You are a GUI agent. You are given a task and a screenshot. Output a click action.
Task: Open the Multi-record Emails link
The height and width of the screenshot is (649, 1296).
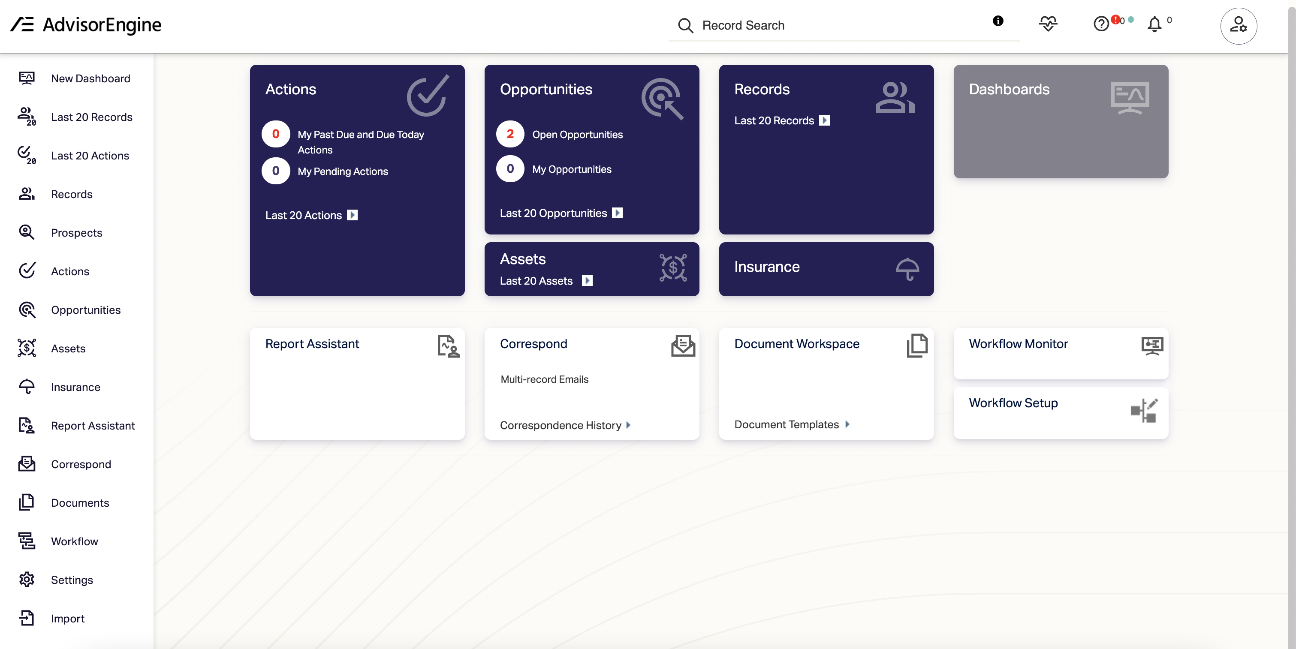tap(544, 379)
